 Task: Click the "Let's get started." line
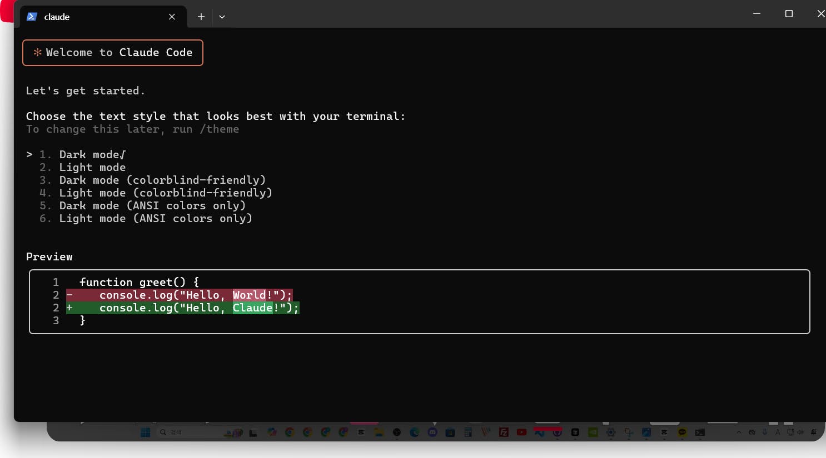(x=85, y=90)
